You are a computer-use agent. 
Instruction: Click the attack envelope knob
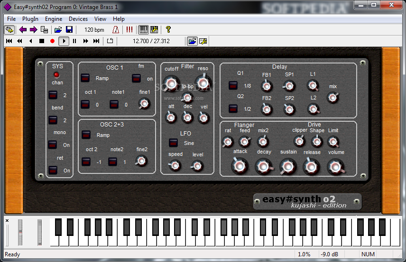tap(240, 166)
